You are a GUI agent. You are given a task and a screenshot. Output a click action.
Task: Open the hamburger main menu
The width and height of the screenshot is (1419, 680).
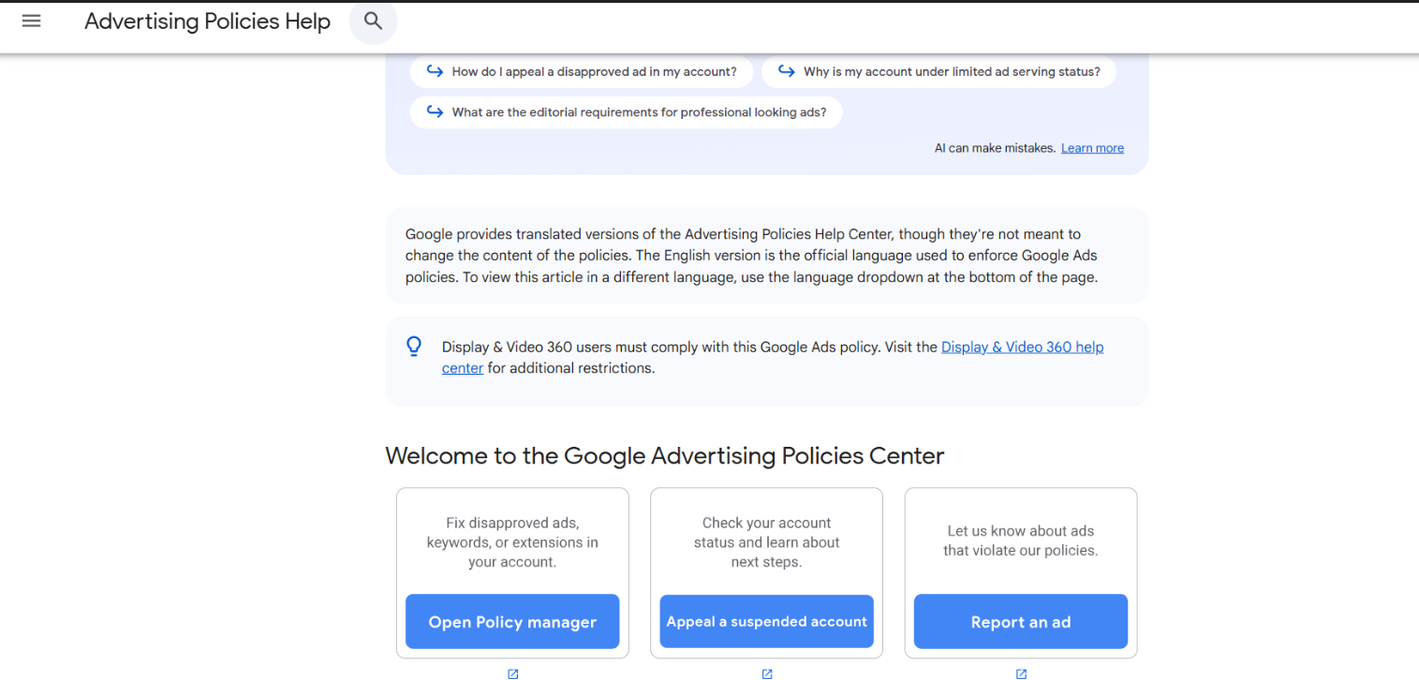pos(31,21)
